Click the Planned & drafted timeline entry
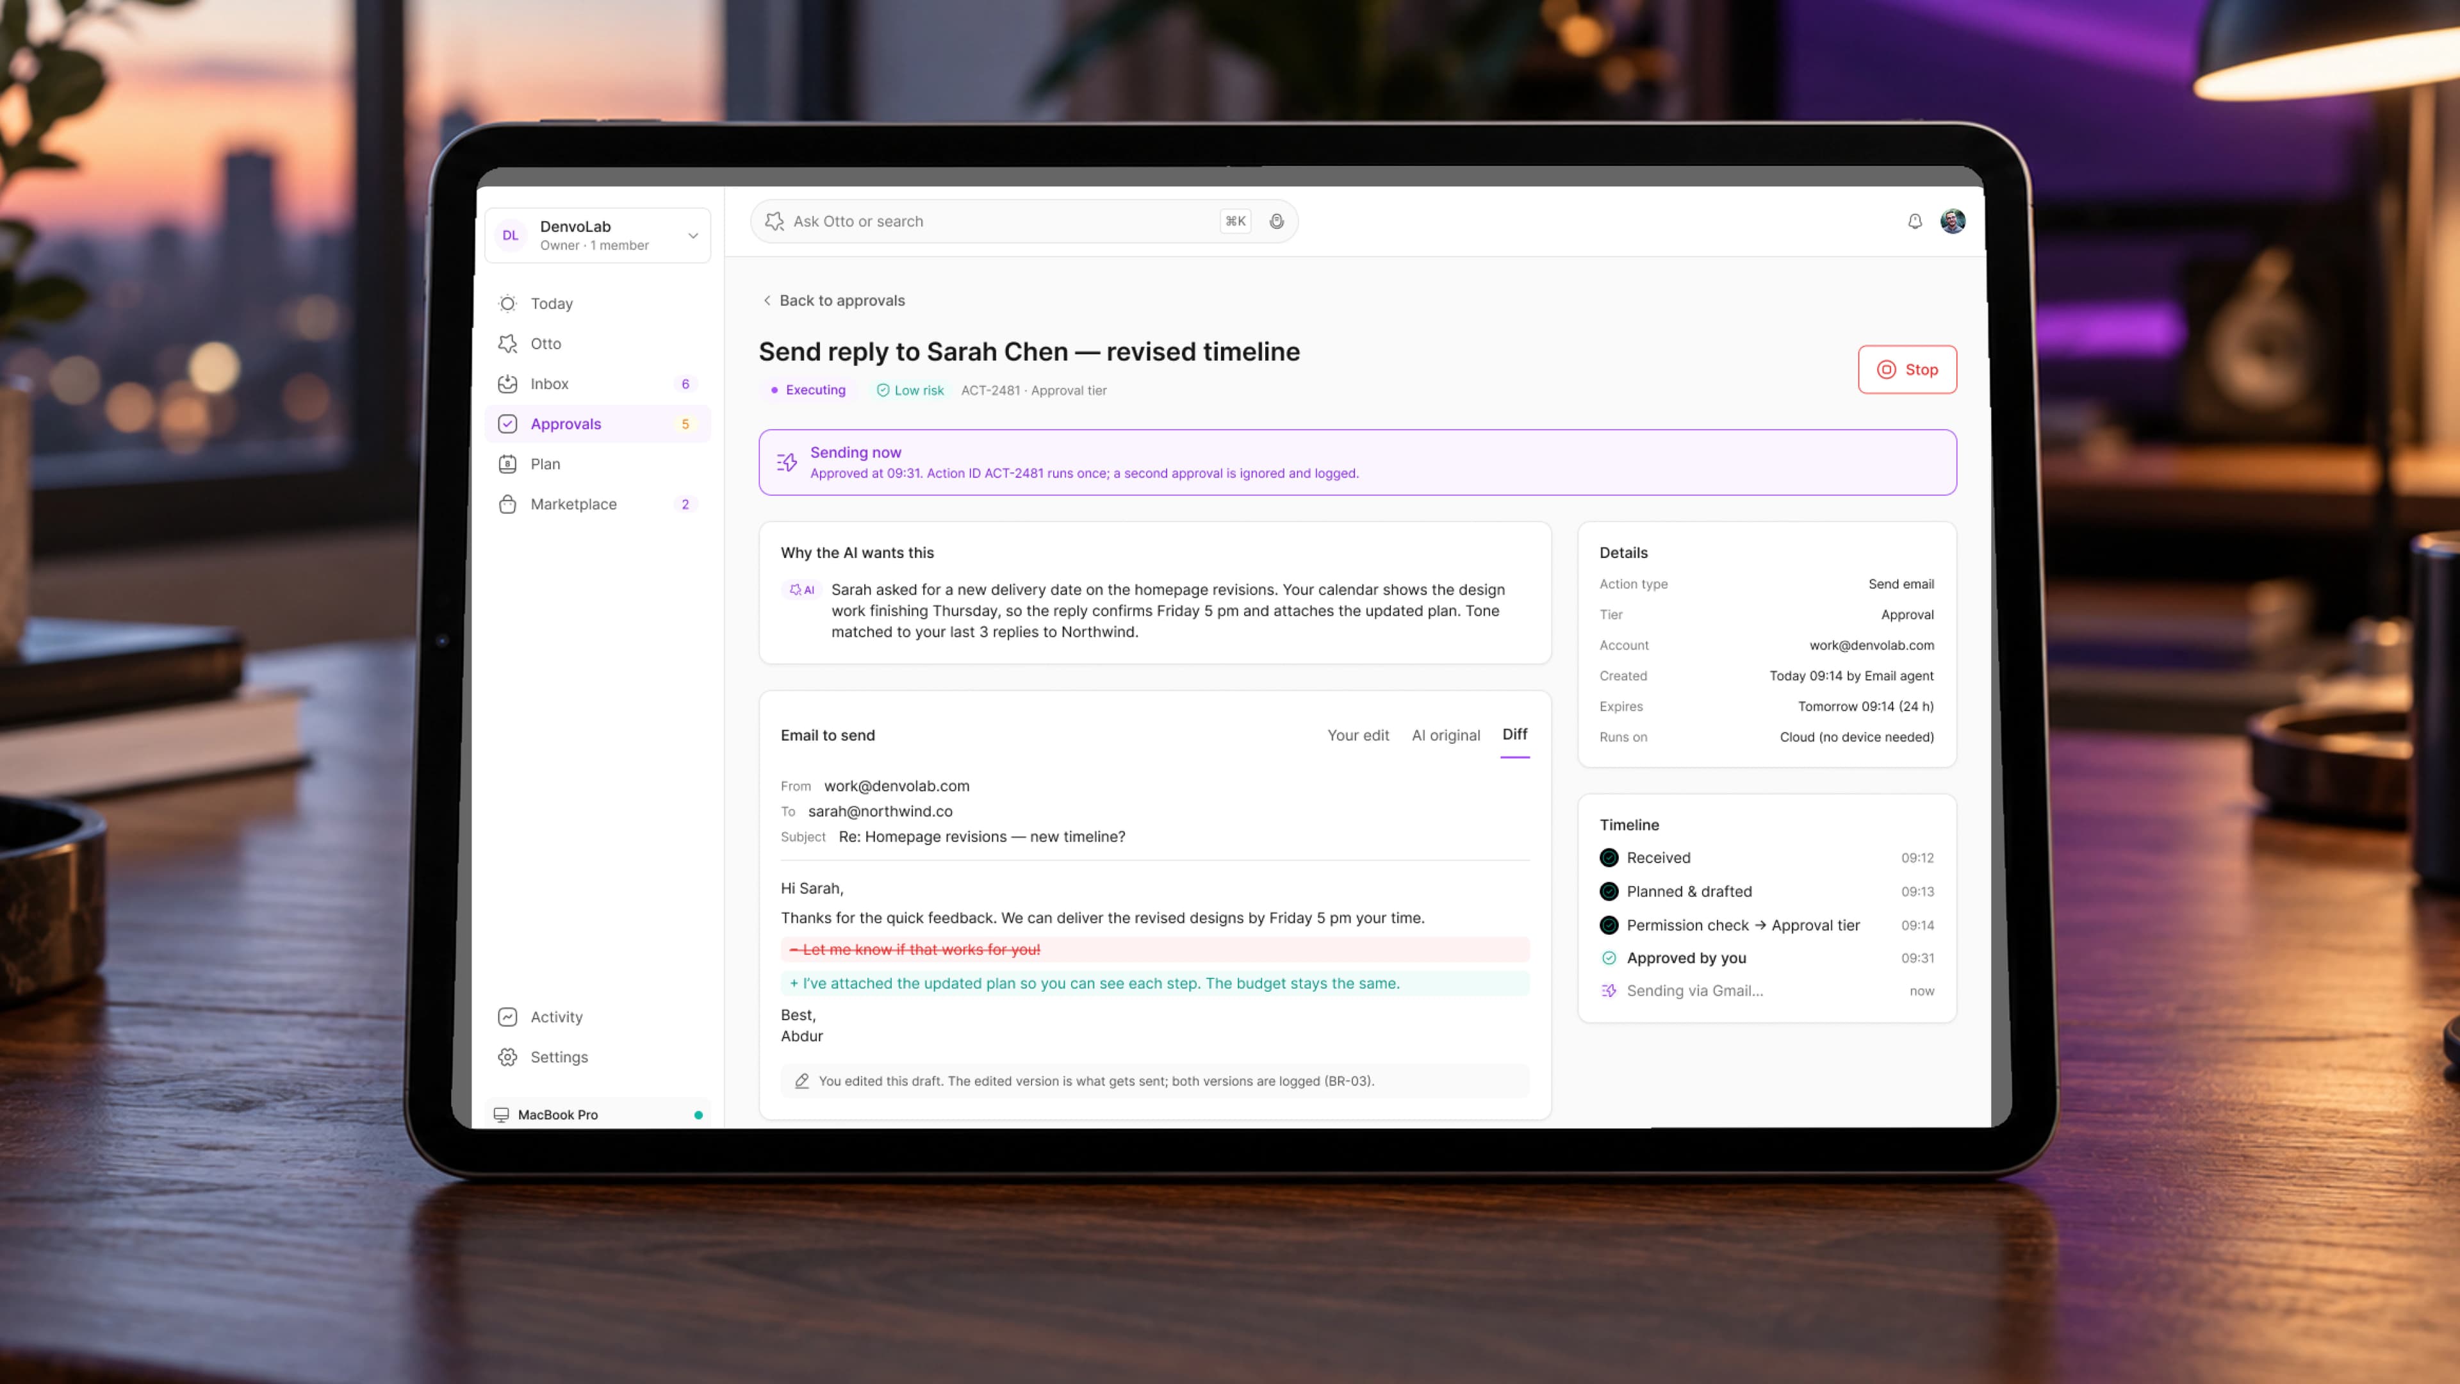 (x=1767, y=891)
